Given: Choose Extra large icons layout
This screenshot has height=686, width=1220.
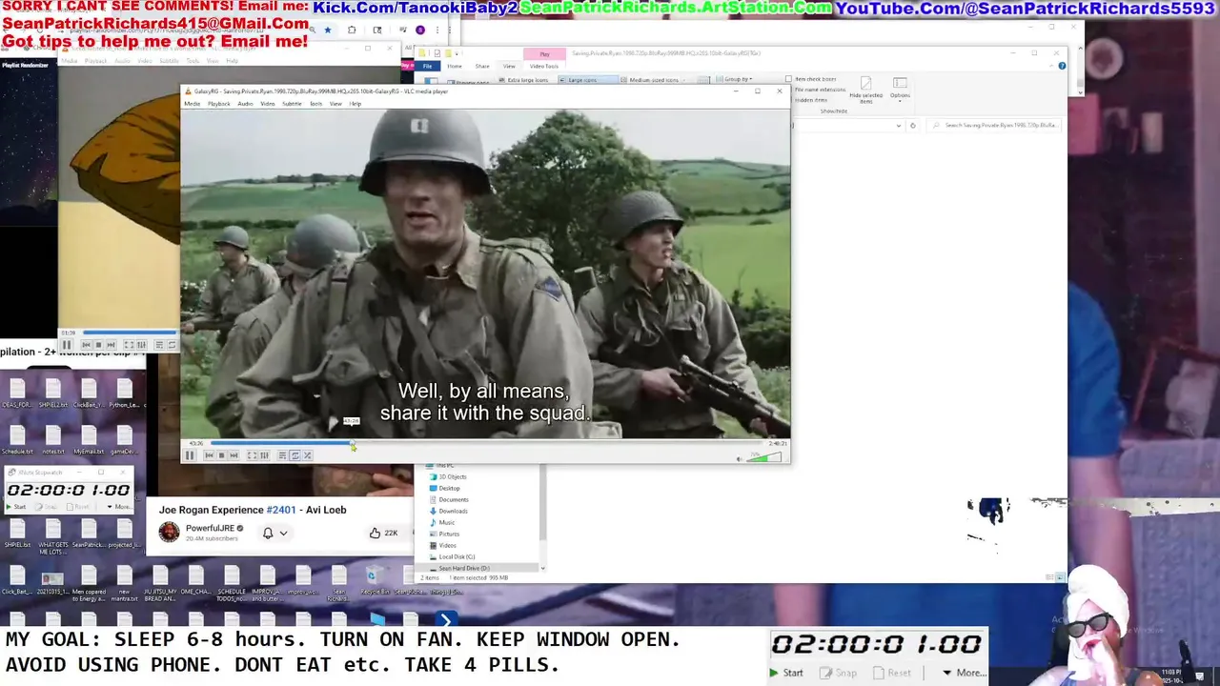Looking at the screenshot, I should (x=522, y=80).
